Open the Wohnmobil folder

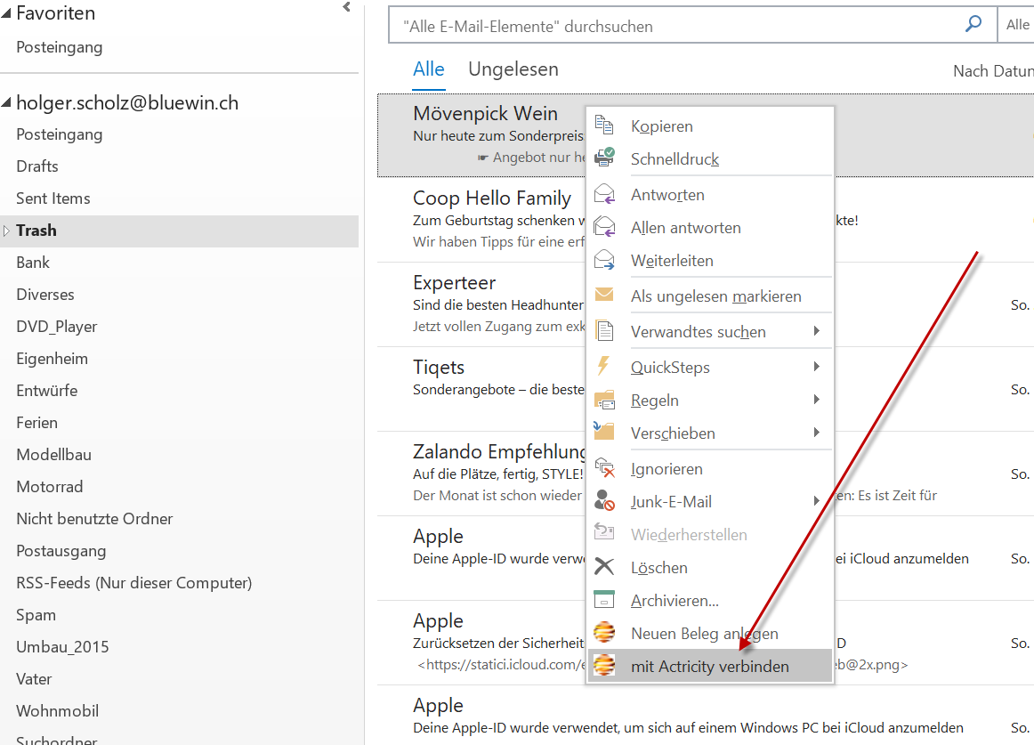[57, 711]
